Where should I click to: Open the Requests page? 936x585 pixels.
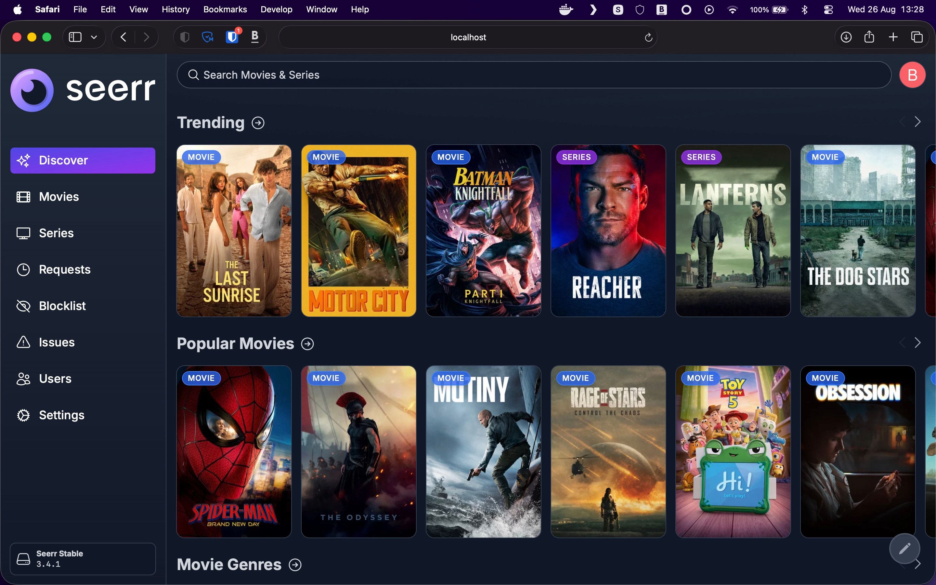click(x=83, y=269)
